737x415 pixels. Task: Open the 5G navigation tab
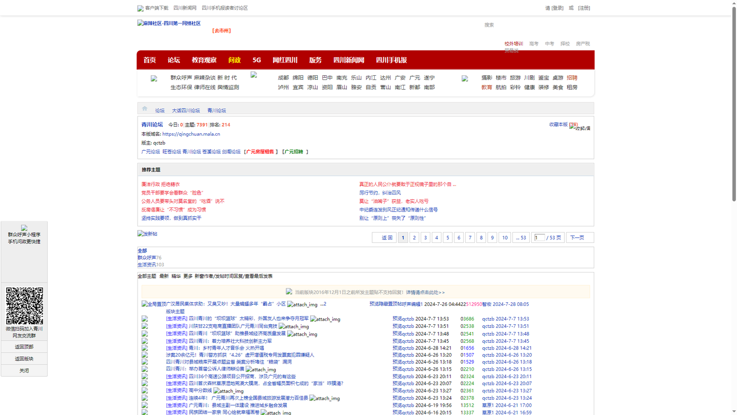[x=256, y=60]
